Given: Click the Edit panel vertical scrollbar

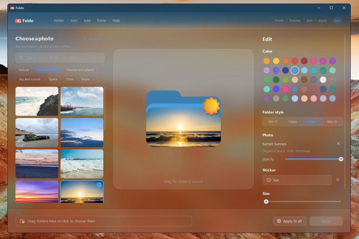Looking at the screenshot, I should (345, 111).
